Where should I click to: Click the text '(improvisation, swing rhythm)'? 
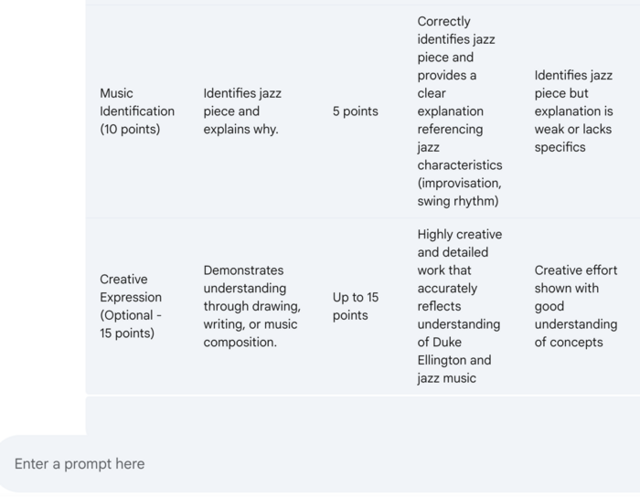tap(459, 192)
